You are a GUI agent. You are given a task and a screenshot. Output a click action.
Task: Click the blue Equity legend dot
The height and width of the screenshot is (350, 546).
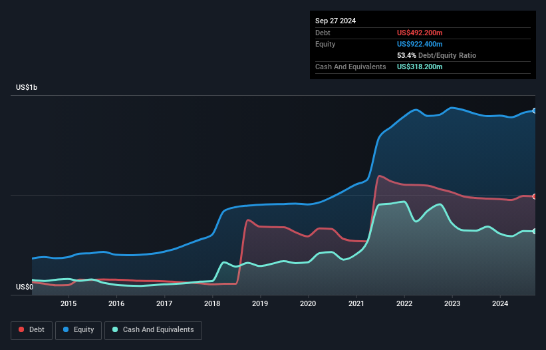tap(66, 329)
